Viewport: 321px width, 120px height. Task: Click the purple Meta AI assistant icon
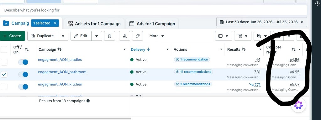pos(298,105)
